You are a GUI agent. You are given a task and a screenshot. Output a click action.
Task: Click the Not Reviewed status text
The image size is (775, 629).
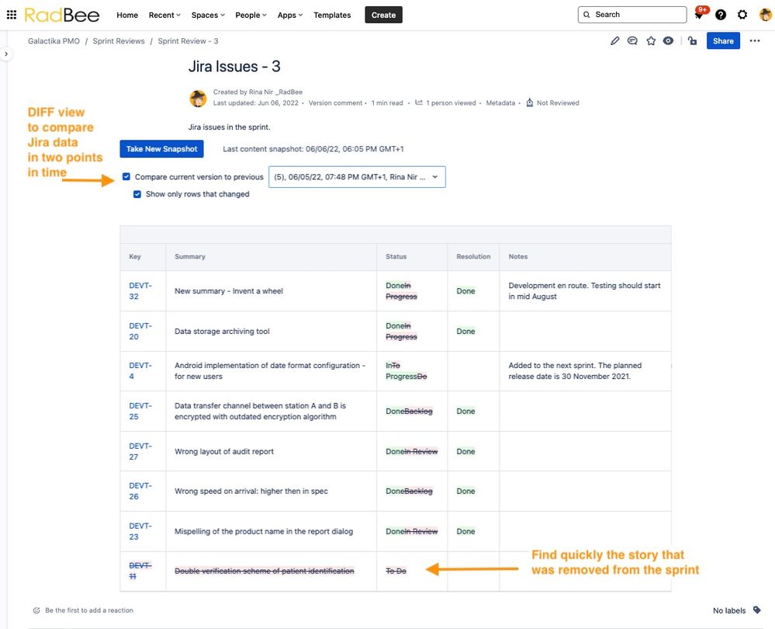click(x=558, y=103)
